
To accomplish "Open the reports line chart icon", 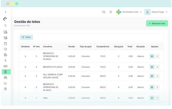I will coord(5,83).
